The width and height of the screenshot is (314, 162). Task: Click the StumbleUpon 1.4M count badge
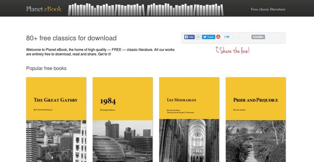tap(227, 37)
